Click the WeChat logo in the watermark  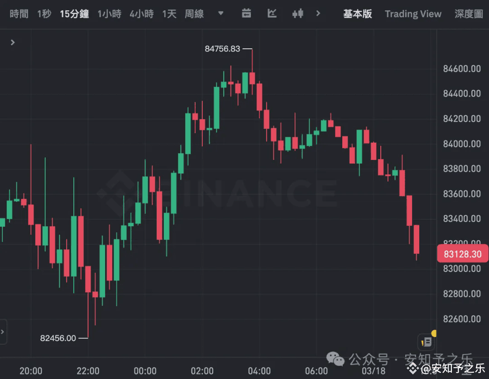point(335,359)
